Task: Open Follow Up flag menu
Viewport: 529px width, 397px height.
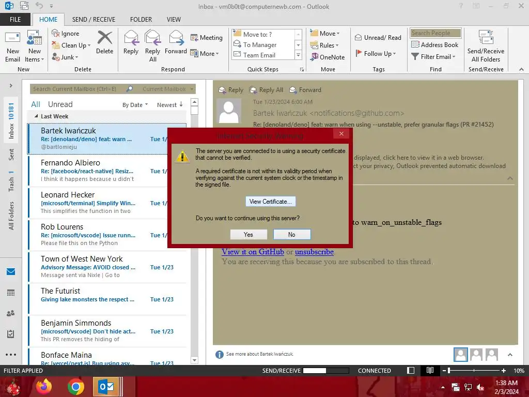Action: pos(376,53)
